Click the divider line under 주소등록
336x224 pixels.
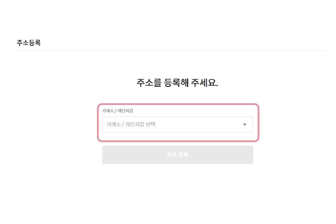tap(172, 51)
